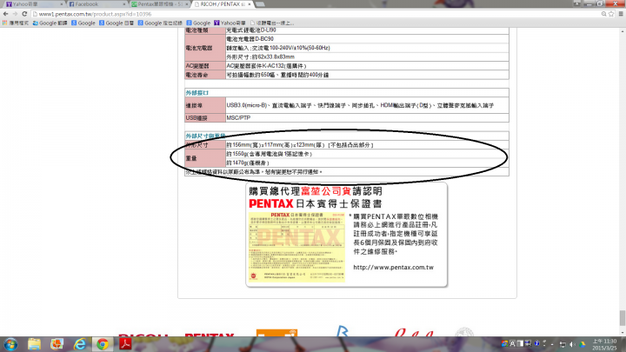This screenshot has height=352, width=626.
Task: Go back to the previous page
Action: coord(5,14)
